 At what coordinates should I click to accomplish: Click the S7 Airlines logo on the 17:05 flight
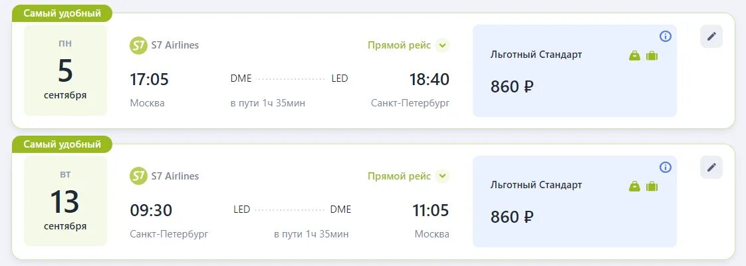138,45
